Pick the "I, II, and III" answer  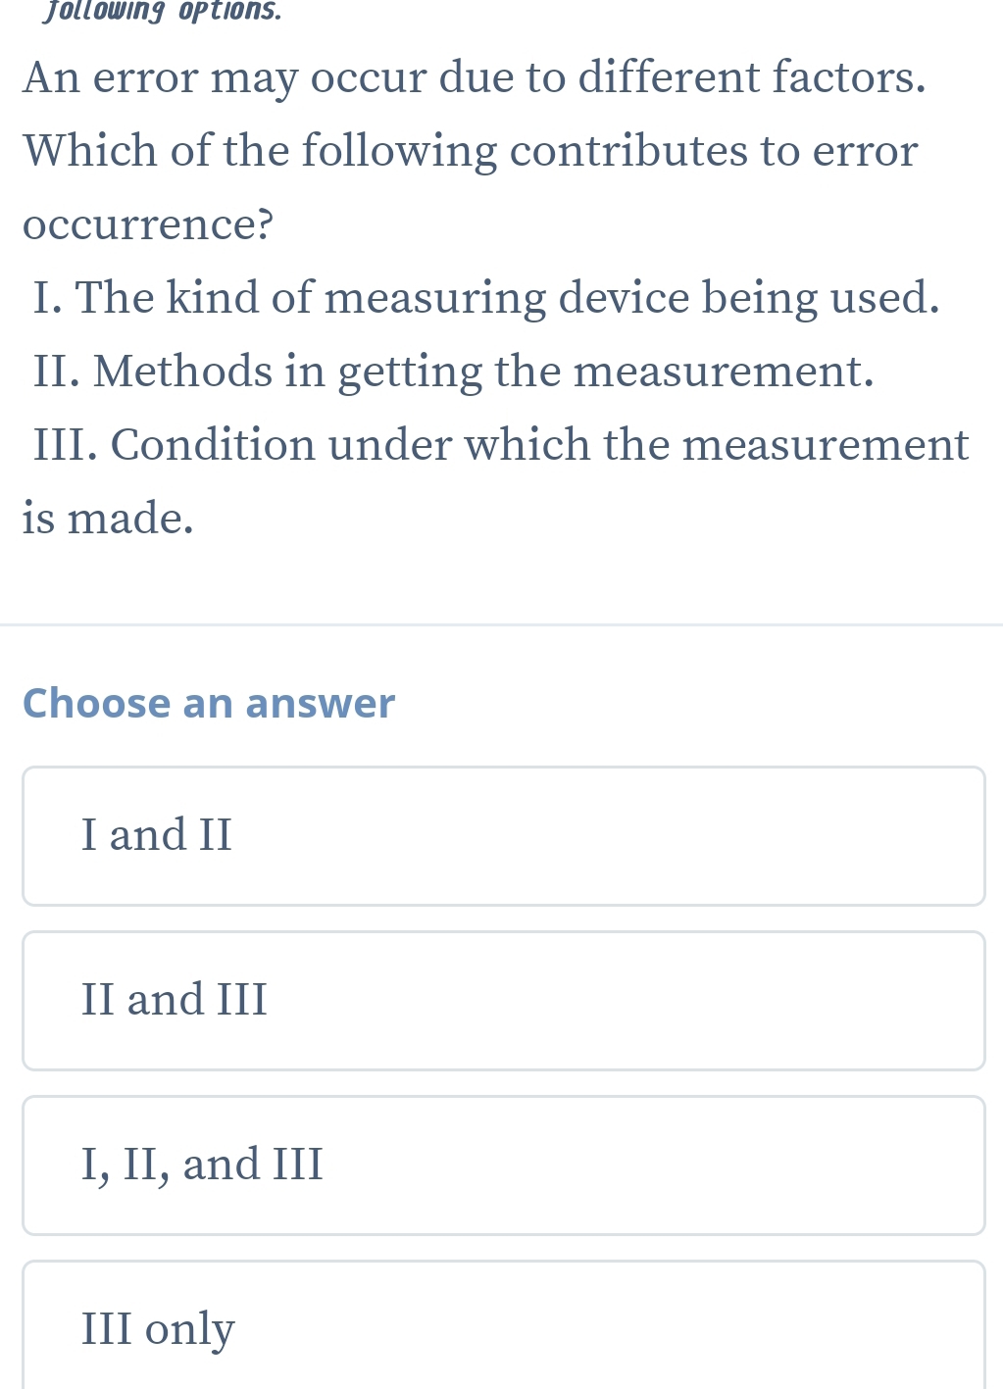(x=503, y=1166)
